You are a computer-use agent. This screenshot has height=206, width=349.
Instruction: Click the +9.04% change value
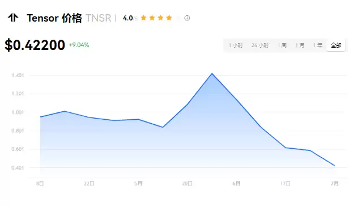(x=79, y=45)
